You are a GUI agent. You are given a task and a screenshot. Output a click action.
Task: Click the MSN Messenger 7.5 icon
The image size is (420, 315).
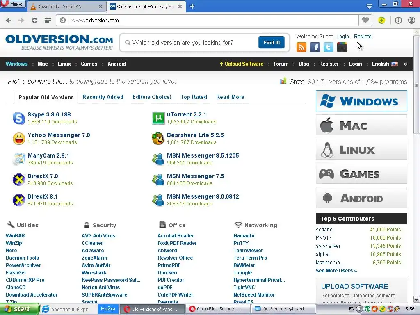click(158, 180)
